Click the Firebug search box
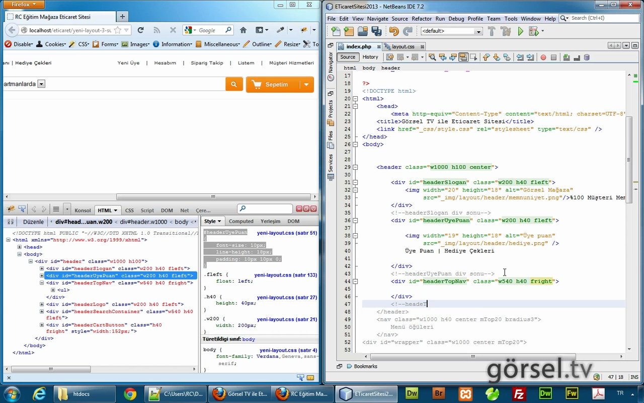Image resolution: width=644 pixels, height=403 pixels. point(265,209)
